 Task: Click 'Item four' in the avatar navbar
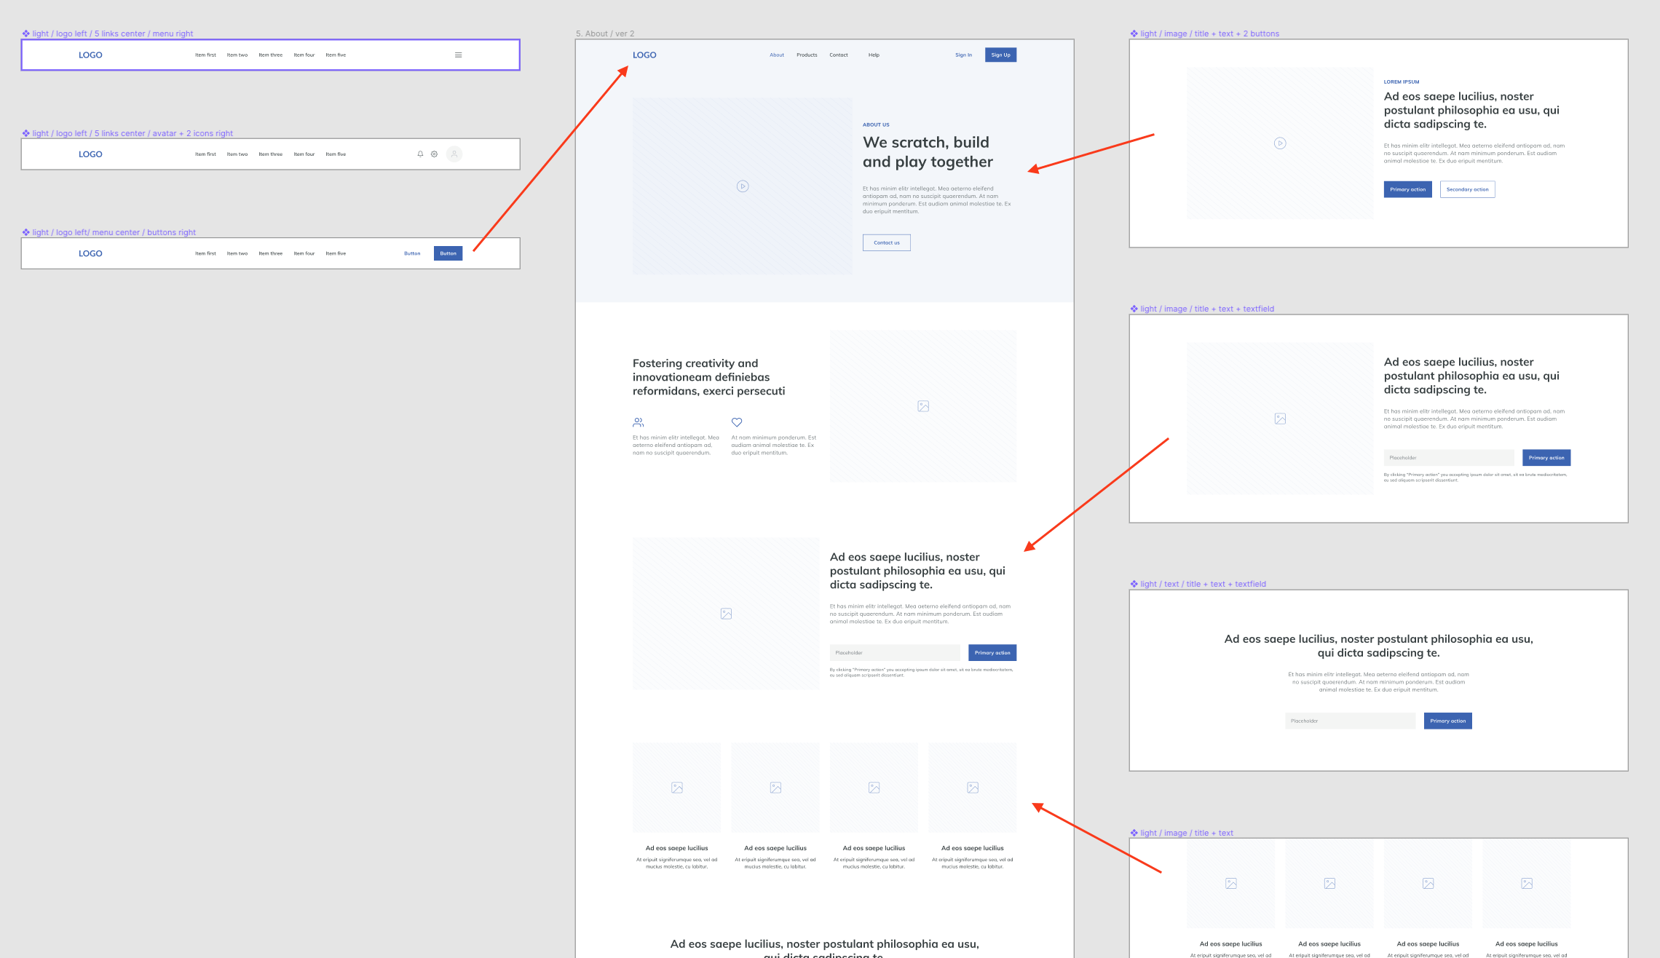click(x=304, y=154)
